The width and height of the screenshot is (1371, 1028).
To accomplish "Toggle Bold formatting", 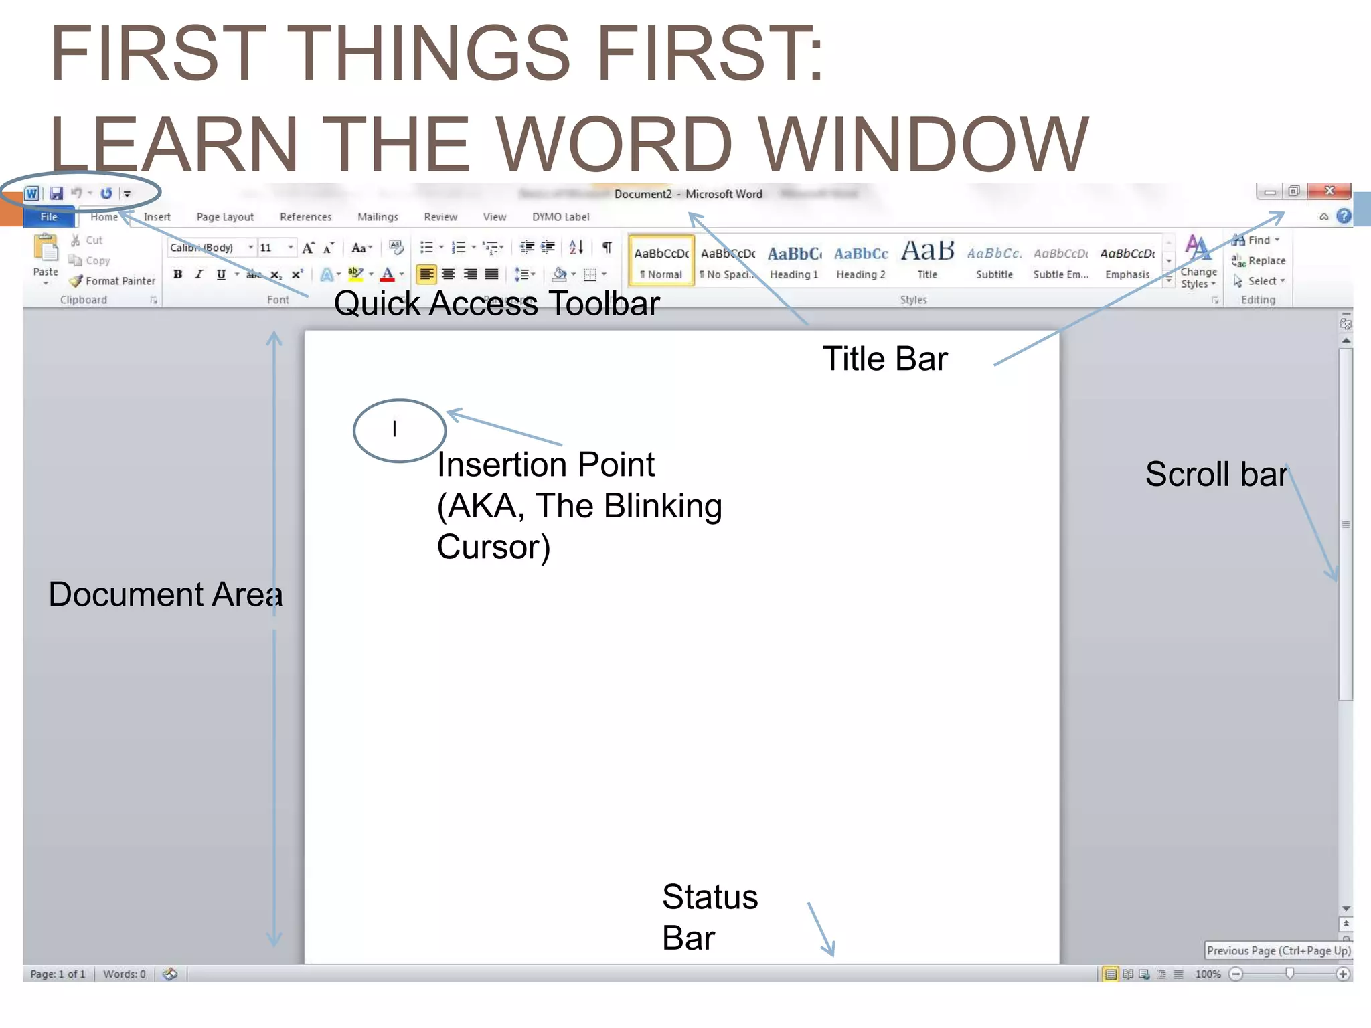I will coord(177,274).
